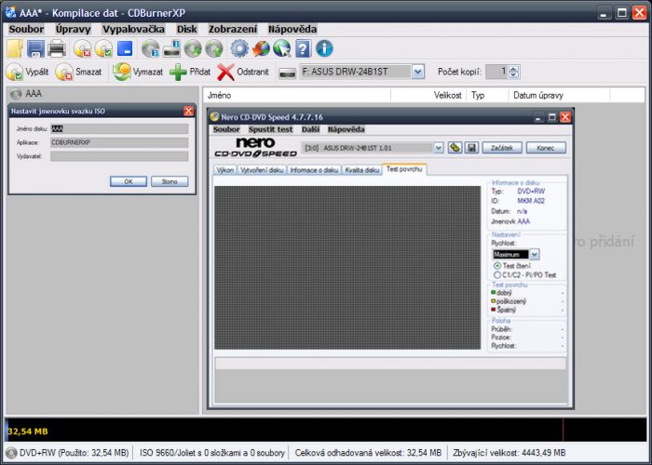Viewport: 652px width, 465px height.
Task: Sort the file list by the Jméno column
Action: [296, 96]
